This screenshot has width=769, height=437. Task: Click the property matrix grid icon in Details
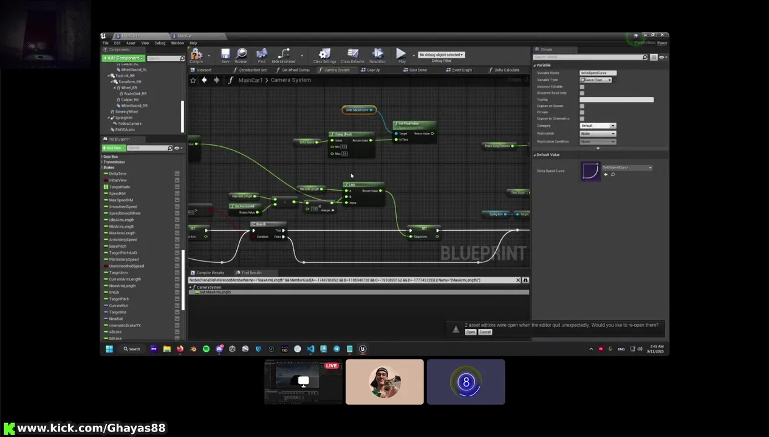[654, 57]
